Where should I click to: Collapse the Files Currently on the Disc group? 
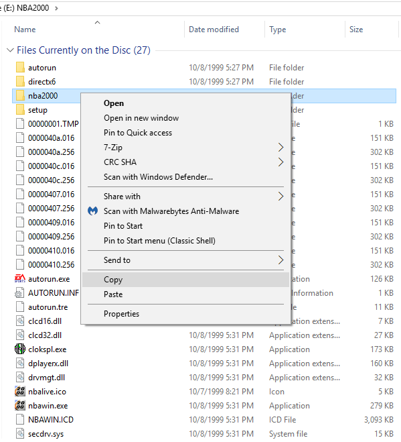click(x=10, y=50)
